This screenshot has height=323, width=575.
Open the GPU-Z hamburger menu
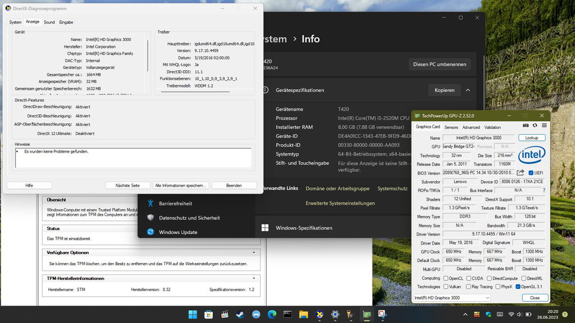pyautogui.click(x=544, y=124)
